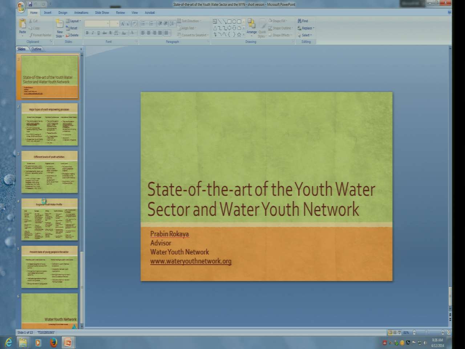Screen dimensions: 465x349
Task: Select slide 5 thumbnail, Present state of young people
Action: pyautogui.click(x=49, y=267)
